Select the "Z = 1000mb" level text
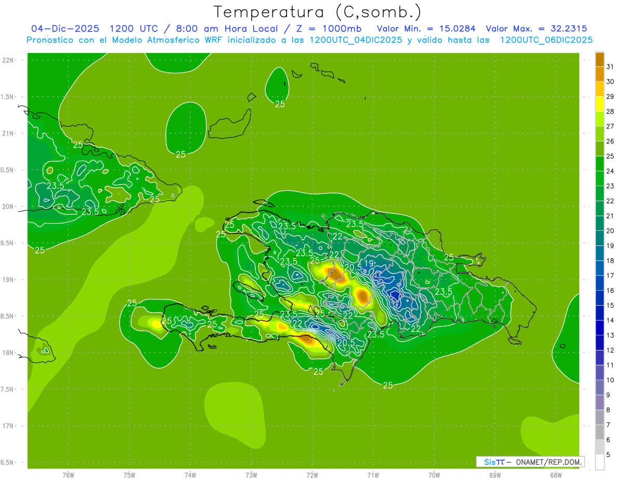 [x=327, y=29]
